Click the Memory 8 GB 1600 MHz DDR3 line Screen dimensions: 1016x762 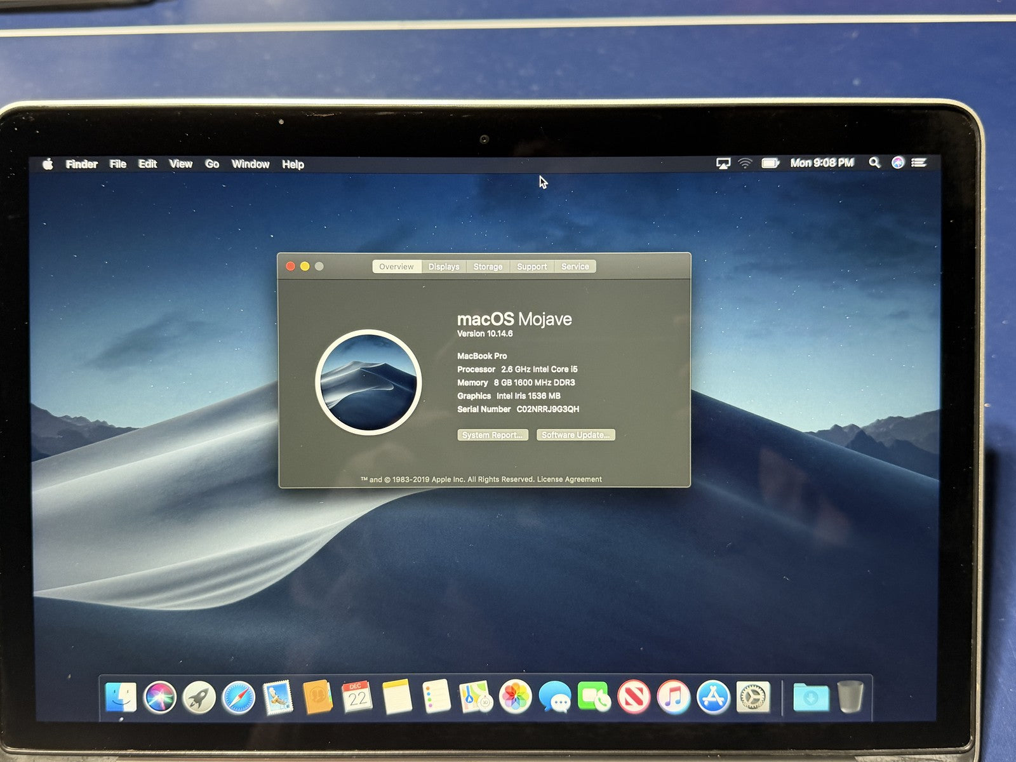(x=516, y=383)
